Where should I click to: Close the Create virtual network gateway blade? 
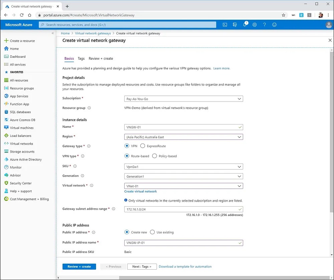click(330, 40)
